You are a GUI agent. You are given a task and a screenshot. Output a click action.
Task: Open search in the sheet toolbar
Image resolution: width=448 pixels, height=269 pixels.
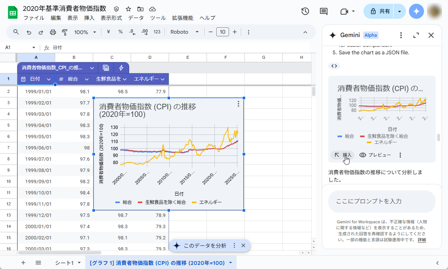[16, 32]
